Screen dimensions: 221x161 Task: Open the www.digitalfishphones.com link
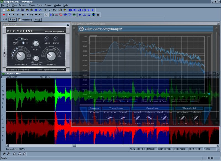pyautogui.click(x=51, y=70)
